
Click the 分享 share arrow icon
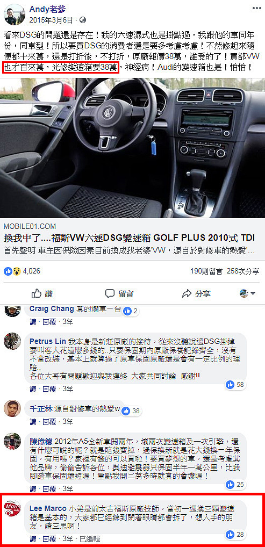tap(187, 294)
